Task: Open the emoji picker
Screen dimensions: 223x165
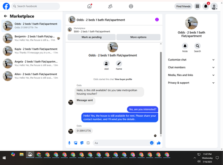Action: click(x=152, y=143)
